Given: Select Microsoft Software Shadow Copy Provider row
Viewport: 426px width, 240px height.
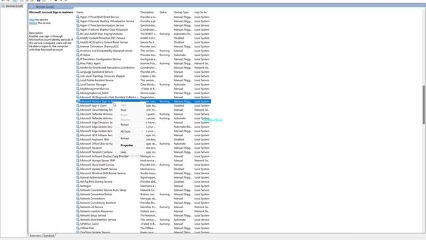Looking at the screenshot, I should point(144,156).
